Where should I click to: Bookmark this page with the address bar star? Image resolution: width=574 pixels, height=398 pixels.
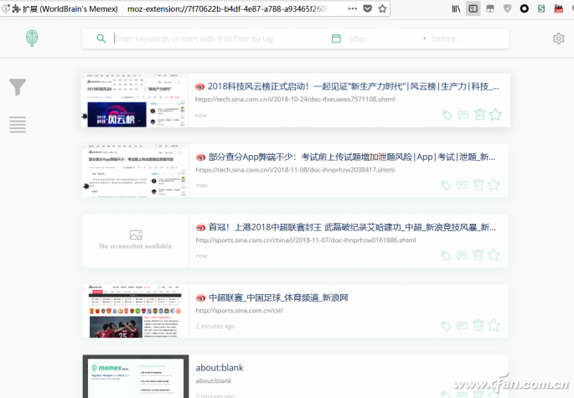pyautogui.click(x=383, y=8)
